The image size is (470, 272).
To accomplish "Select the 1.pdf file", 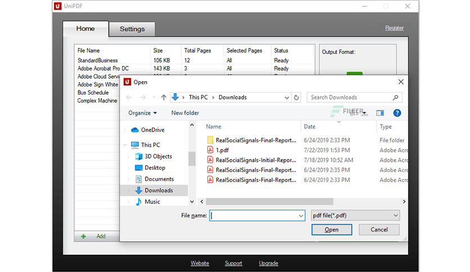I will pyautogui.click(x=222, y=150).
